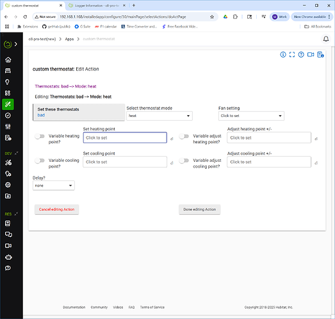Go to Apps in the breadcrumb

point(69,39)
